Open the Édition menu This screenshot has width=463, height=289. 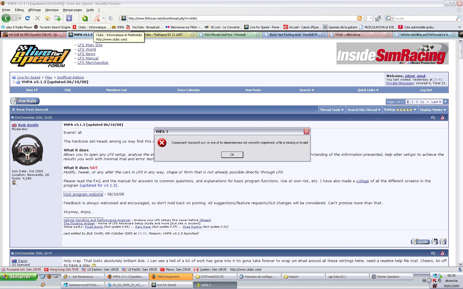coord(19,10)
